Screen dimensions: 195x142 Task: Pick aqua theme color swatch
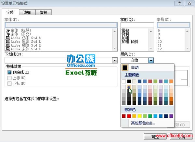coord(166,81)
